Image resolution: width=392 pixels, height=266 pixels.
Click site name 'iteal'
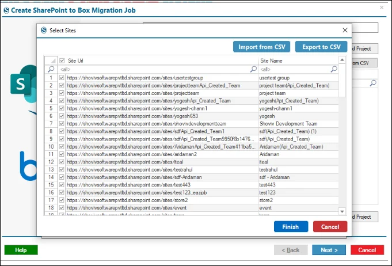point(264,162)
